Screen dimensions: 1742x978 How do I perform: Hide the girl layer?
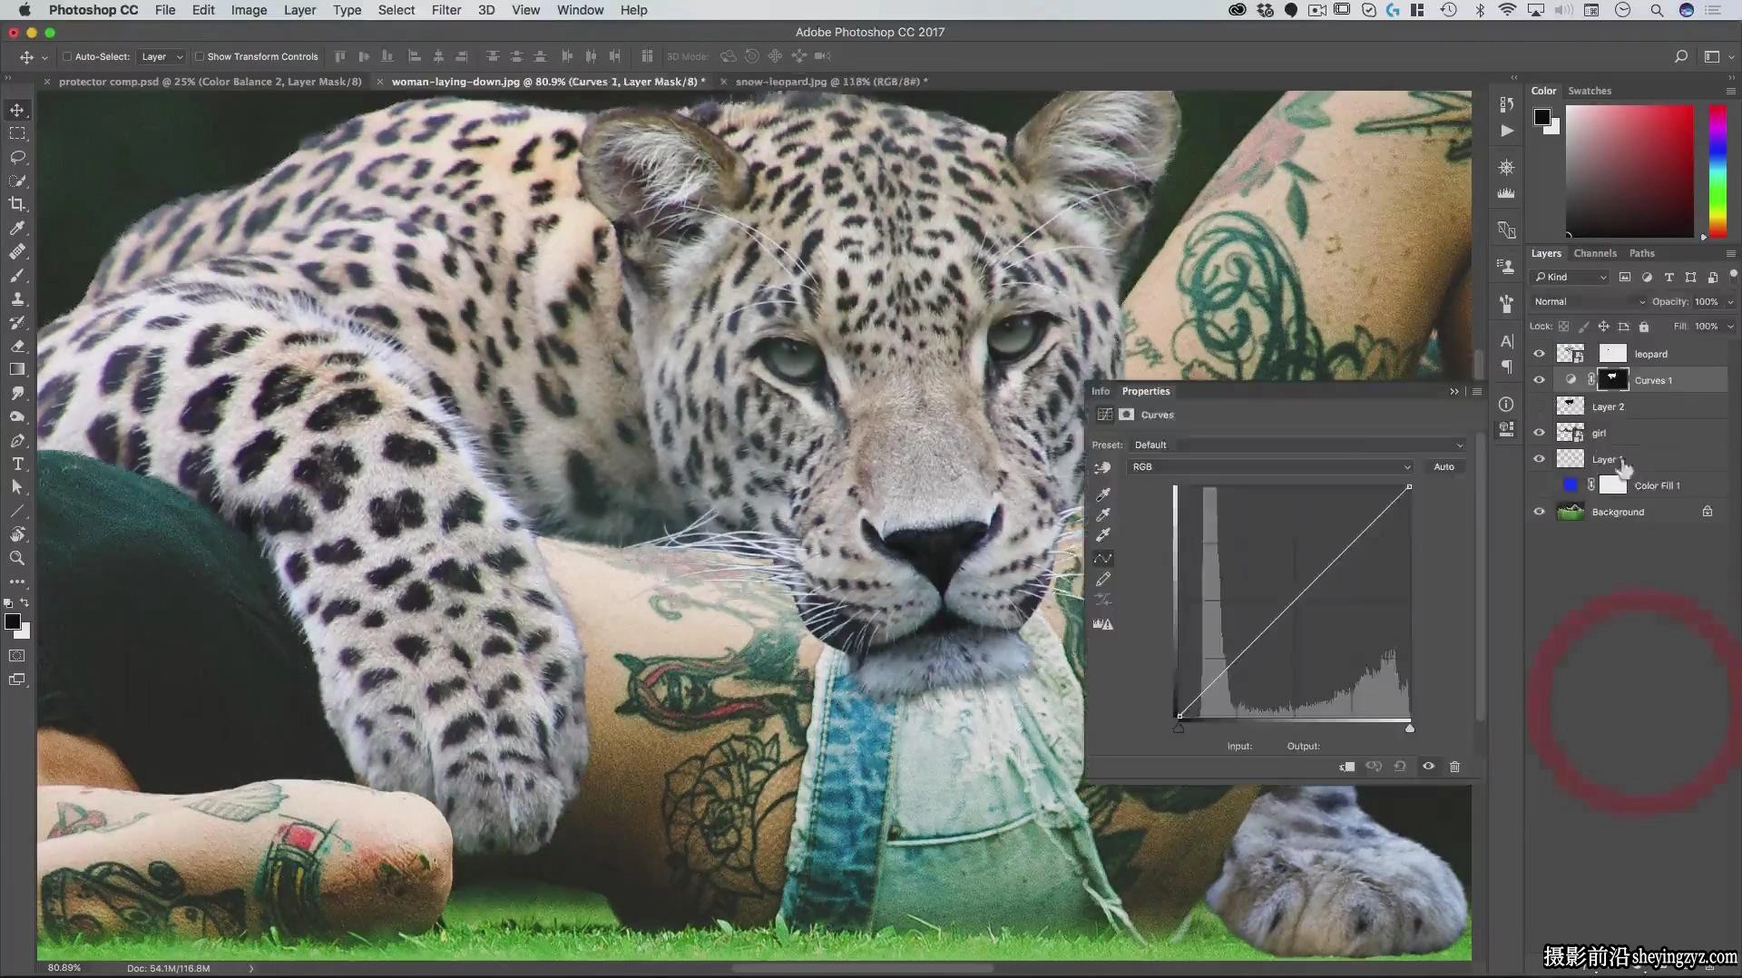click(1539, 433)
